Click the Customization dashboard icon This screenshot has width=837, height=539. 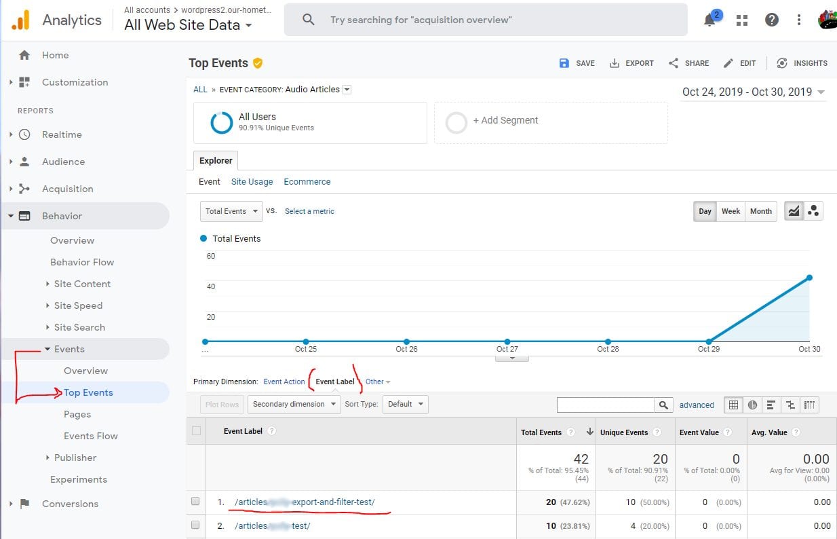(24, 82)
